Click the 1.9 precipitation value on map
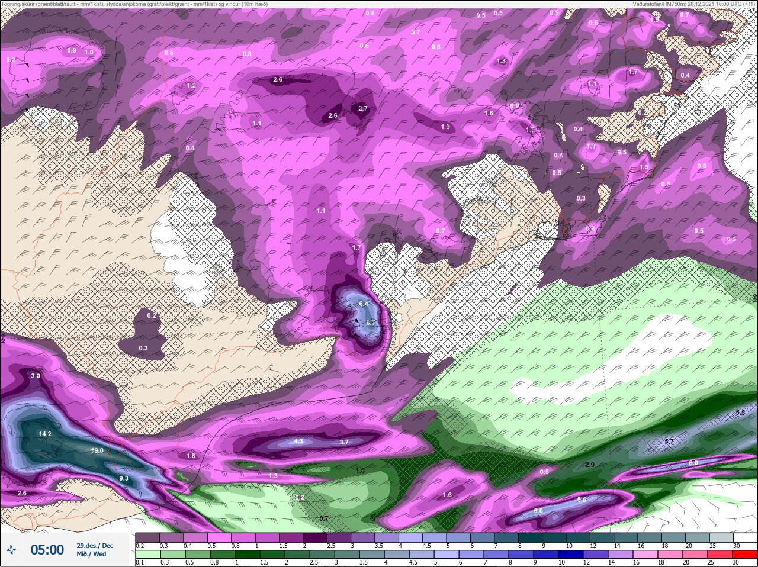Image resolution: width=758 pixels, height=567 pixels. 445,127
